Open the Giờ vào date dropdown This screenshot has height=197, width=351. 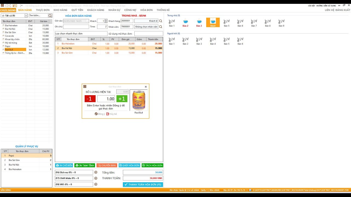click(87, 21)
